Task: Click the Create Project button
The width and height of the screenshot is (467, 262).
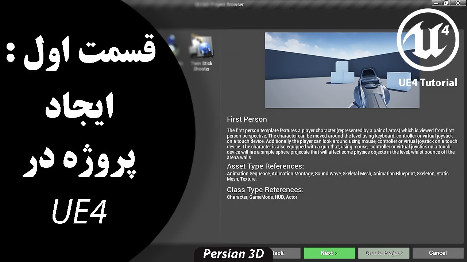Action: (x=384, y=253)
